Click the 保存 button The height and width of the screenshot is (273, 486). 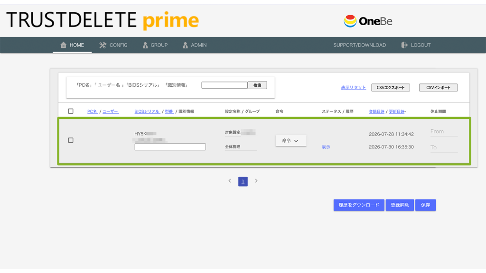pos(425,205)
